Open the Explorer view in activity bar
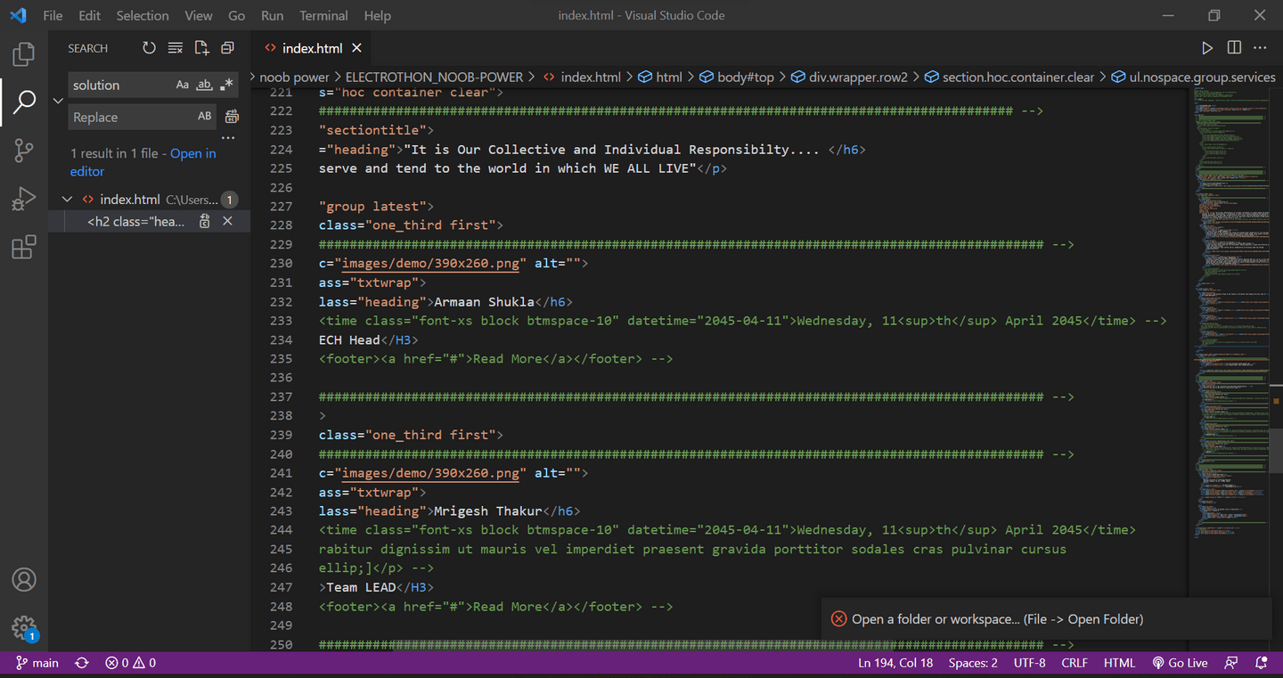1283x678 pixels. 24,54
